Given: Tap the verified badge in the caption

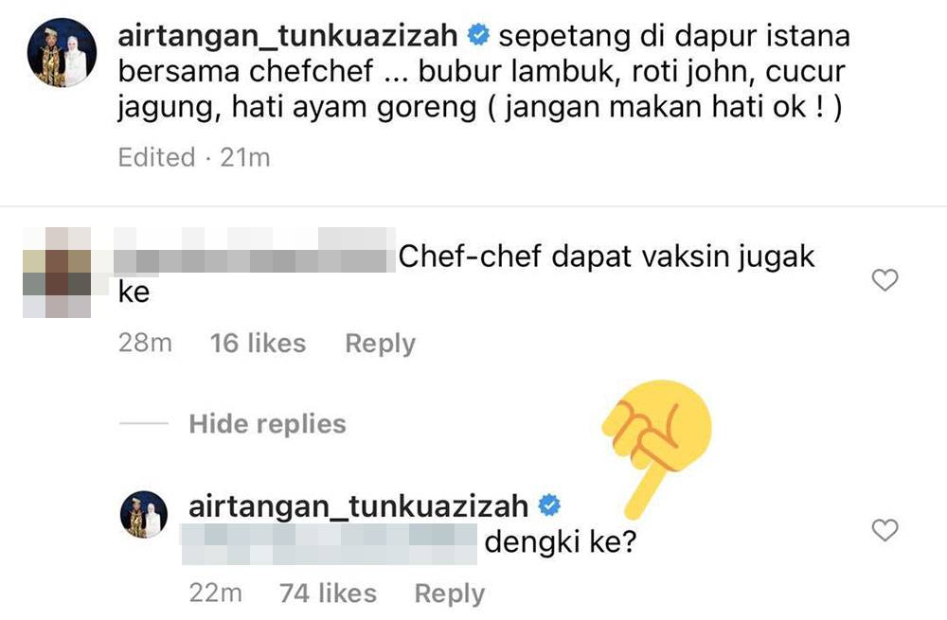Looking at the screenshot, I should click(479, 35).
